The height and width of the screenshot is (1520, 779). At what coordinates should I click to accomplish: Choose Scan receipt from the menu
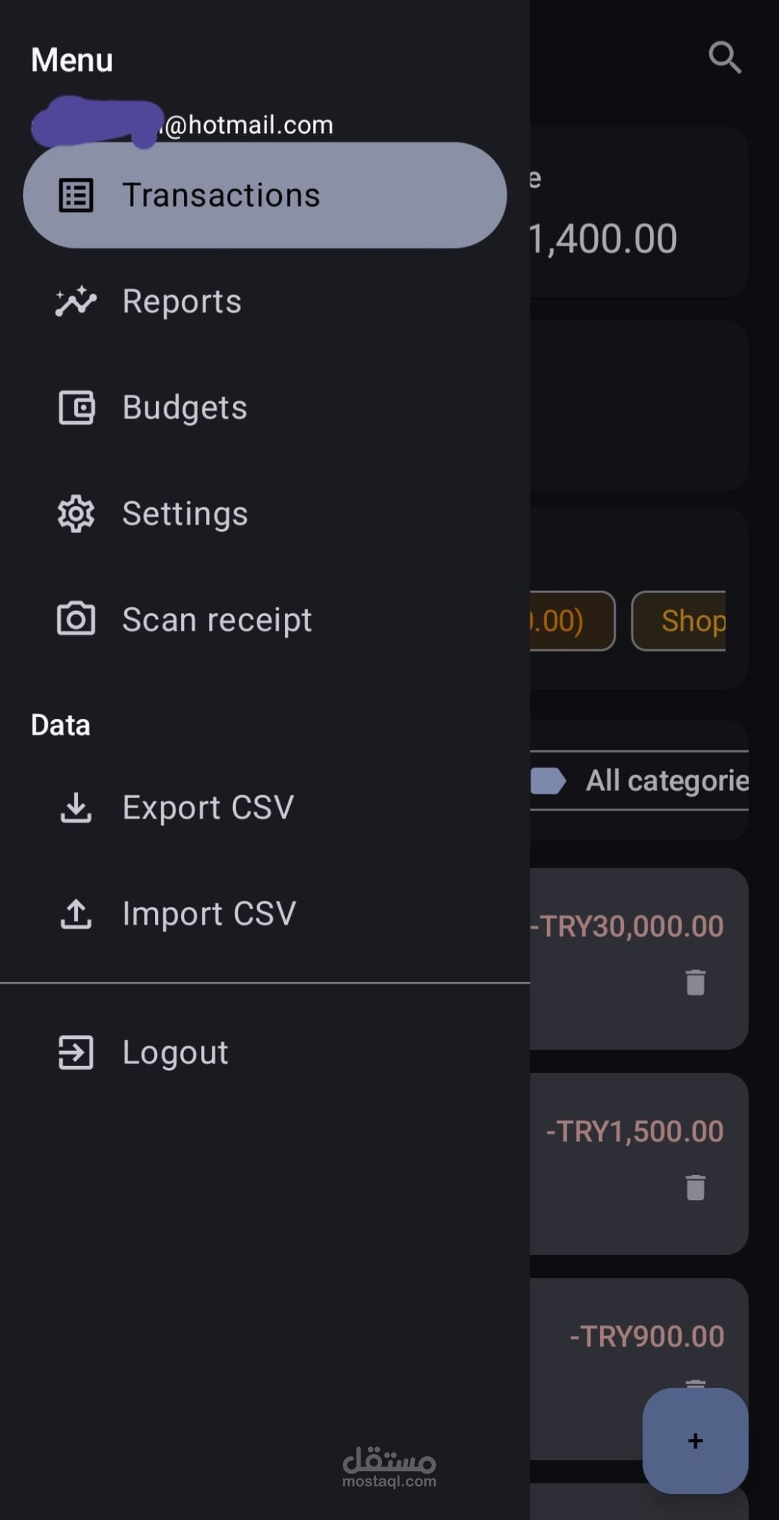tap(217, 620)
